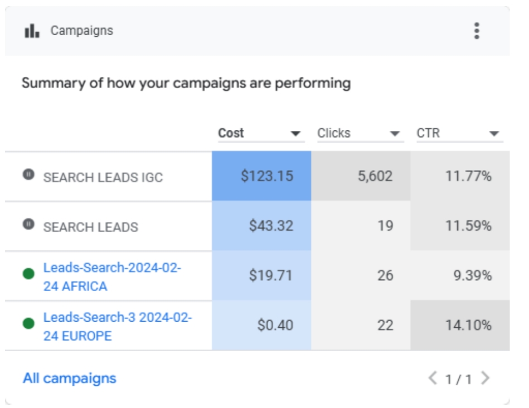Click the Campaigns card title
The image size is (529, 408).
pyautogui.click(x=81, y=31)
